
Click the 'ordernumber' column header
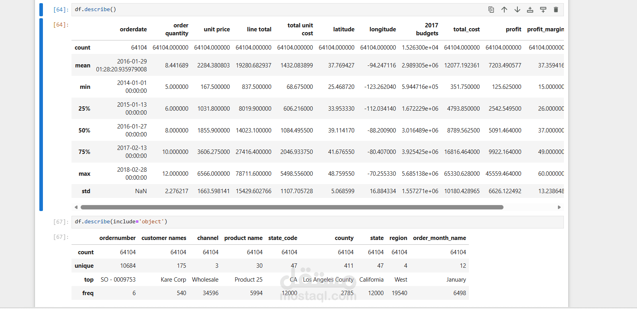click(x=118, y=238)
